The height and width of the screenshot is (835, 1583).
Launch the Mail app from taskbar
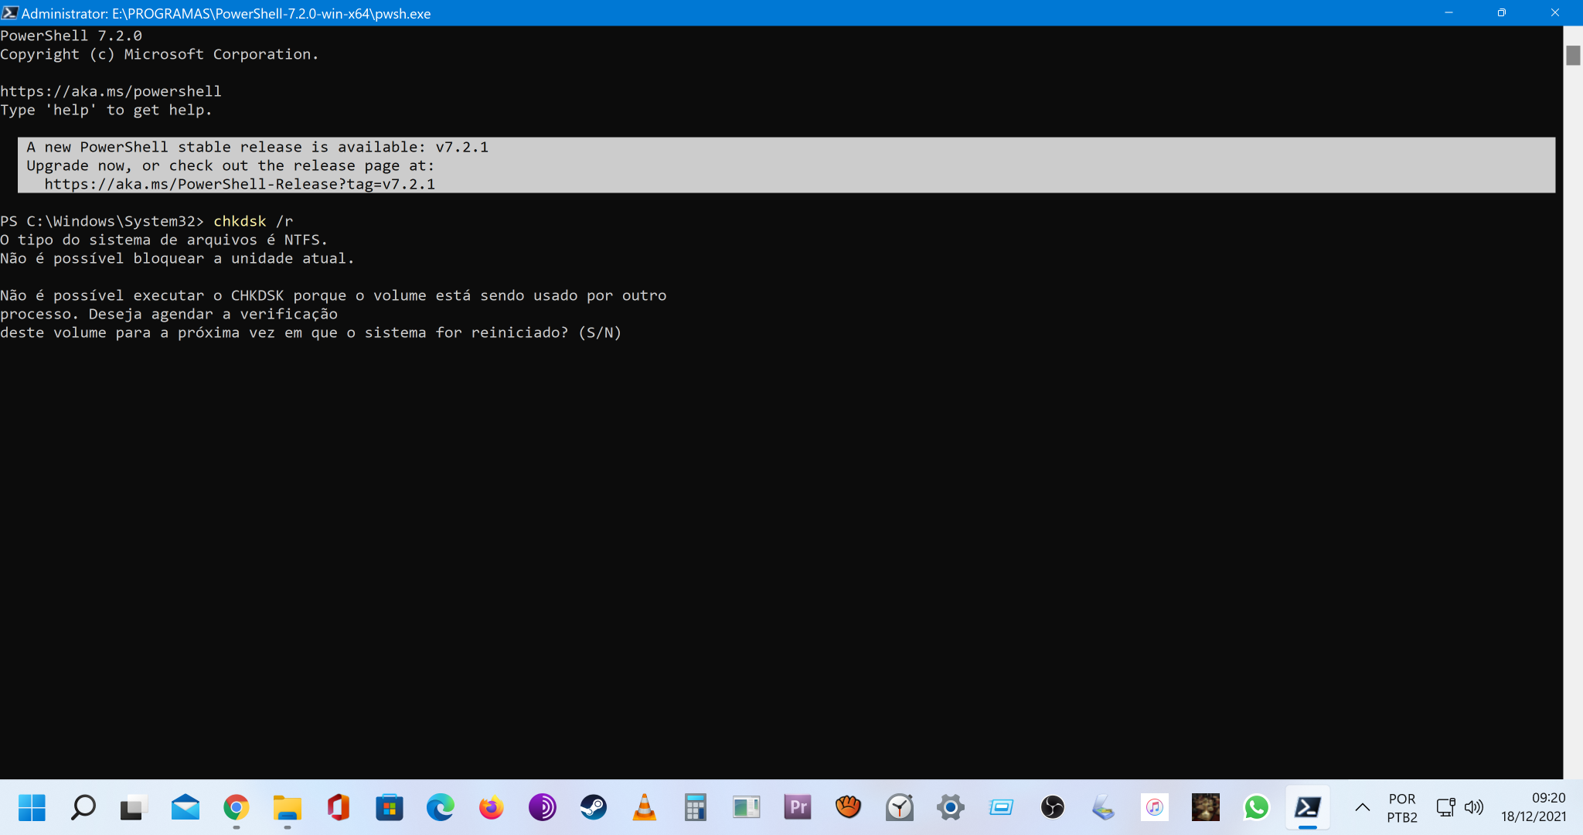pos(185,808)
